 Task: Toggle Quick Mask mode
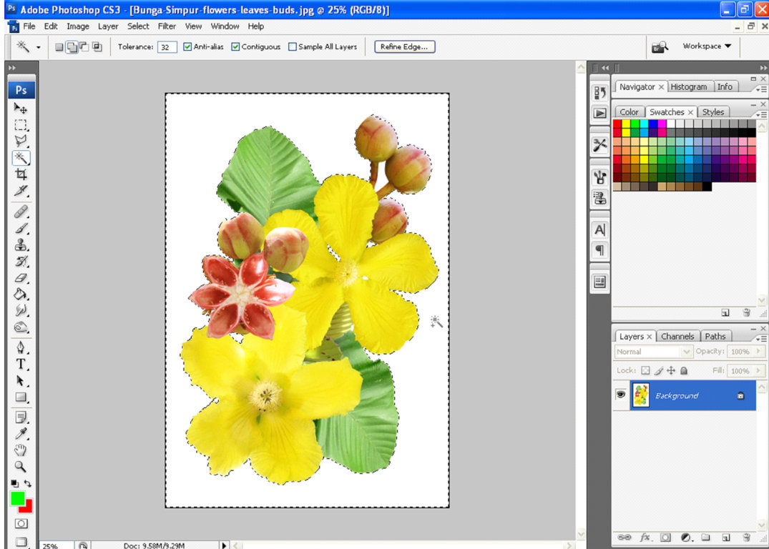click(21, 523)
